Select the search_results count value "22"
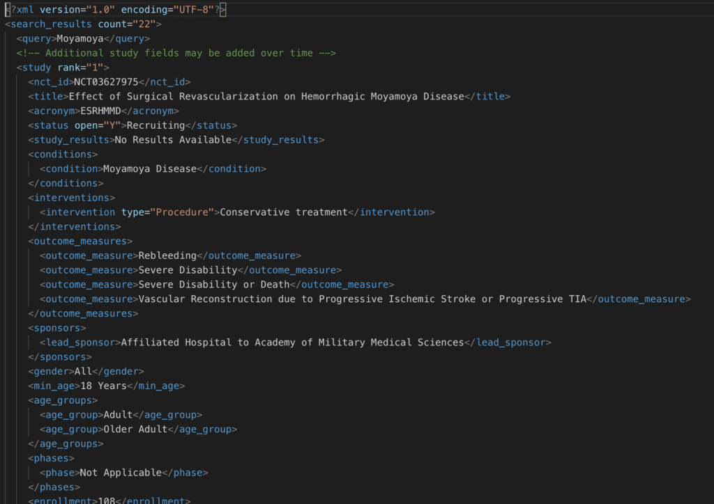 (144, 24)
